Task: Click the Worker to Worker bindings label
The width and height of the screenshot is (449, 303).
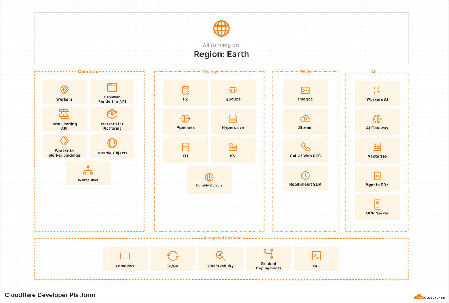Action: (x=64, y=153)
